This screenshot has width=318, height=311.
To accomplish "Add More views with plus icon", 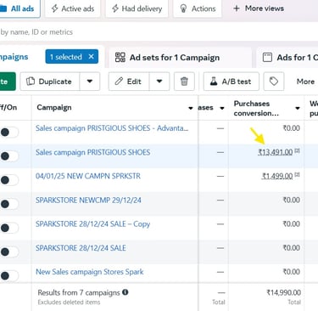I will coord(259,8).
